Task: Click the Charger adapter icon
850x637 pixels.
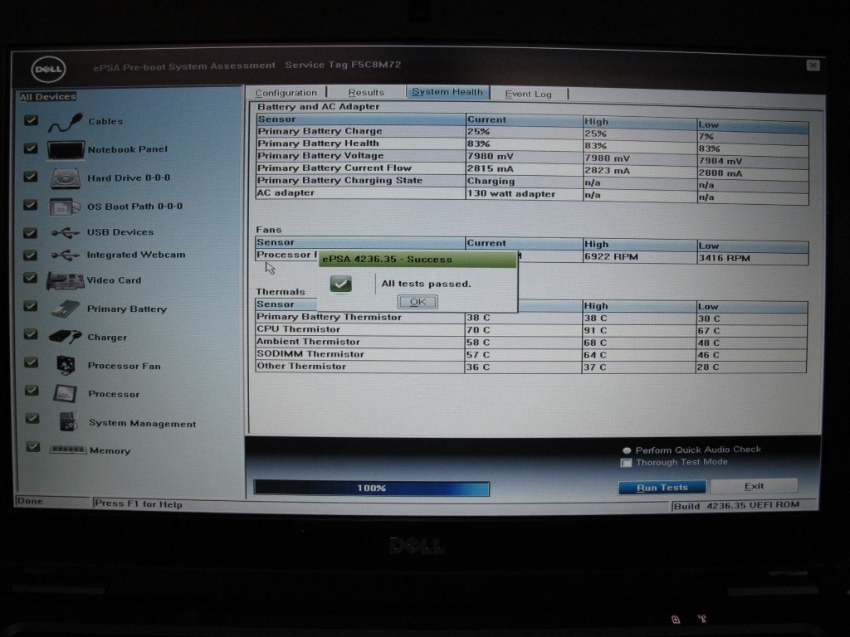Action: pyautogui.click(x=65, y=337)
